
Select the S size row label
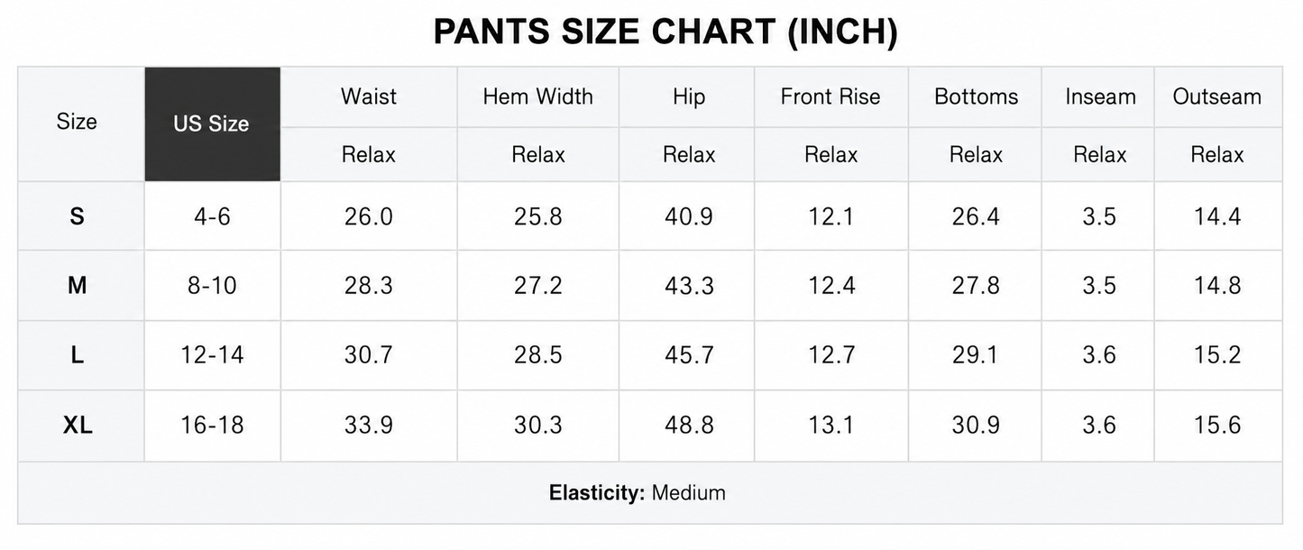(x=77, y=216)
